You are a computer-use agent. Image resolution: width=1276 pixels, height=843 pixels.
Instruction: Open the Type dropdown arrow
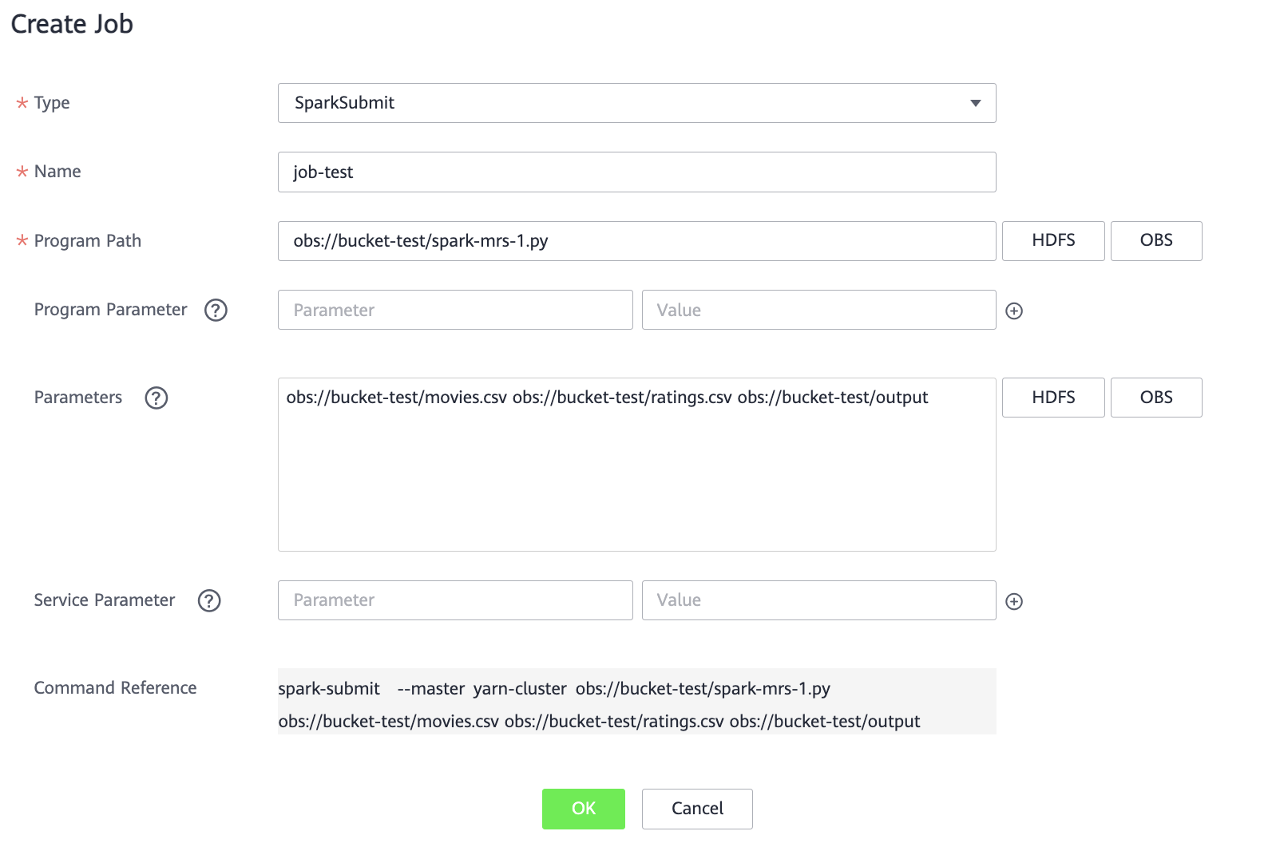[x=975, y=103]
